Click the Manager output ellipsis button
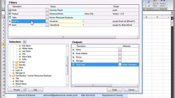175x98 pixels. [x=120, y=61]
